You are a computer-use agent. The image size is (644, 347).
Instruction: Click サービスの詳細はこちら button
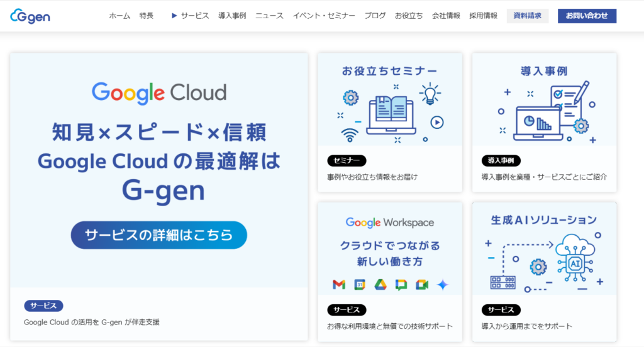coord(158,235)
